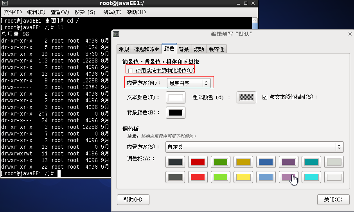Enable 使用系统主题中的颜色 checkbox
354x212 pixels.
[x=131, y=71]
